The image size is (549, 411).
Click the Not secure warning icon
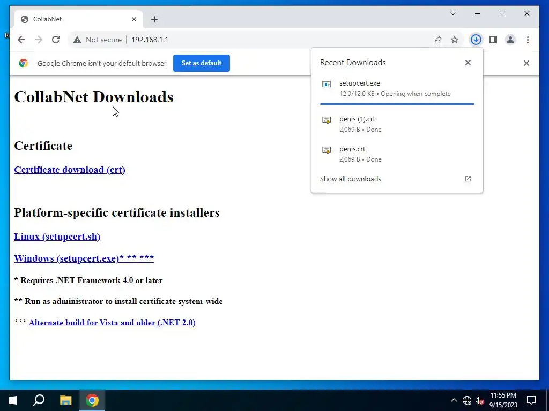77,40
